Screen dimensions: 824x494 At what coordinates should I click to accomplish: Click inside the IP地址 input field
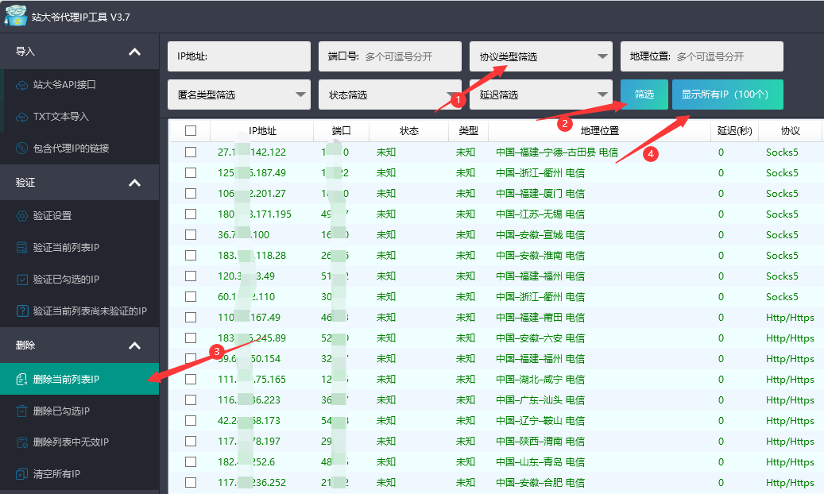(238, 56)
